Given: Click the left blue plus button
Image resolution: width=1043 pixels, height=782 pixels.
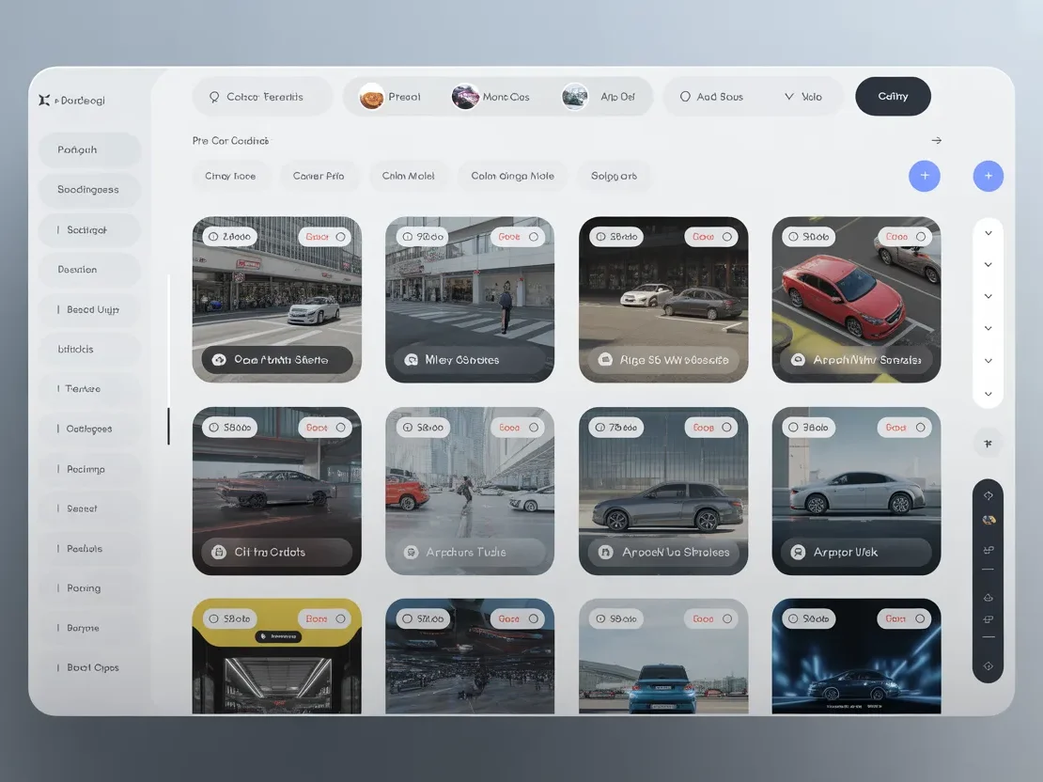Looking at the screenshot, I should [924, 176].
